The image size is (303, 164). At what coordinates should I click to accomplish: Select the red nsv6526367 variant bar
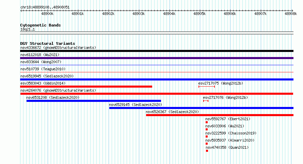point(220,115)
